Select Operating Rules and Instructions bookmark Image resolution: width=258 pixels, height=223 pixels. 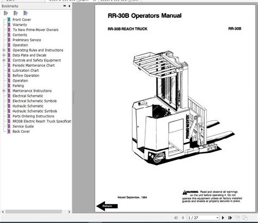(x=38, y=50)
